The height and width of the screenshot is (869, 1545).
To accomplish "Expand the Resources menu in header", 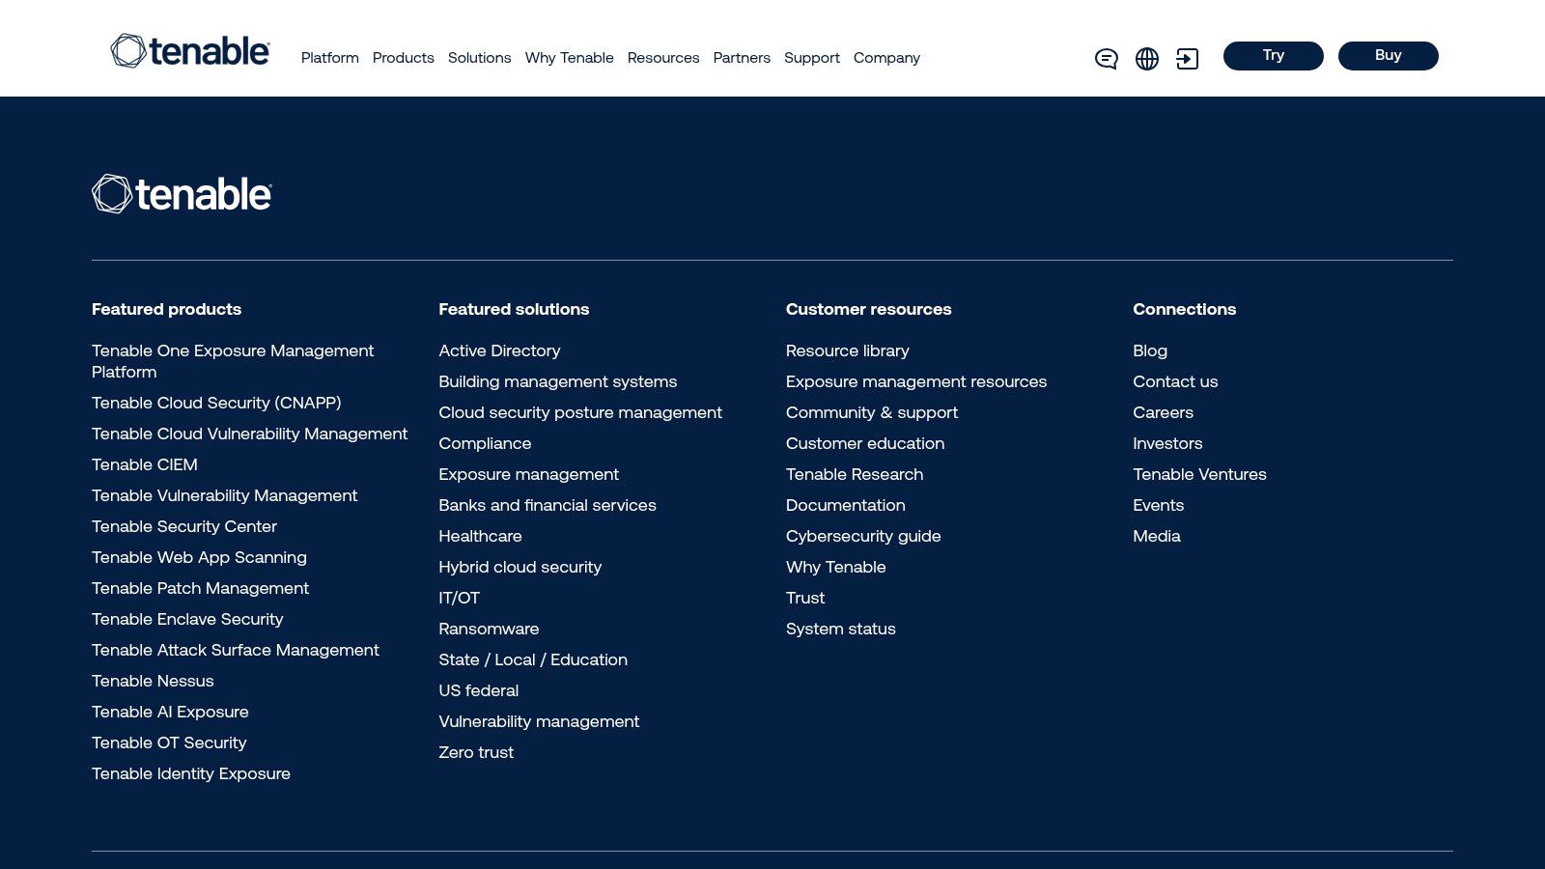I will 662,58.
